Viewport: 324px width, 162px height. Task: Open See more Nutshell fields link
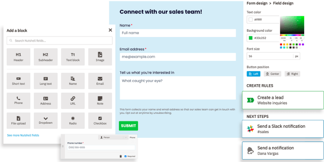point(23,135)
